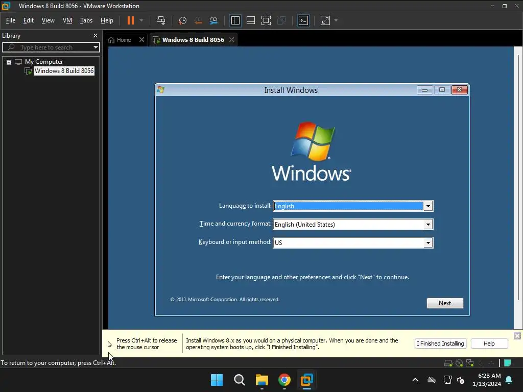Click the network adapter status icon
Image resolution: width=523 pixels, height=392 pixels.
pyautogui.click(x=470, y=363)
